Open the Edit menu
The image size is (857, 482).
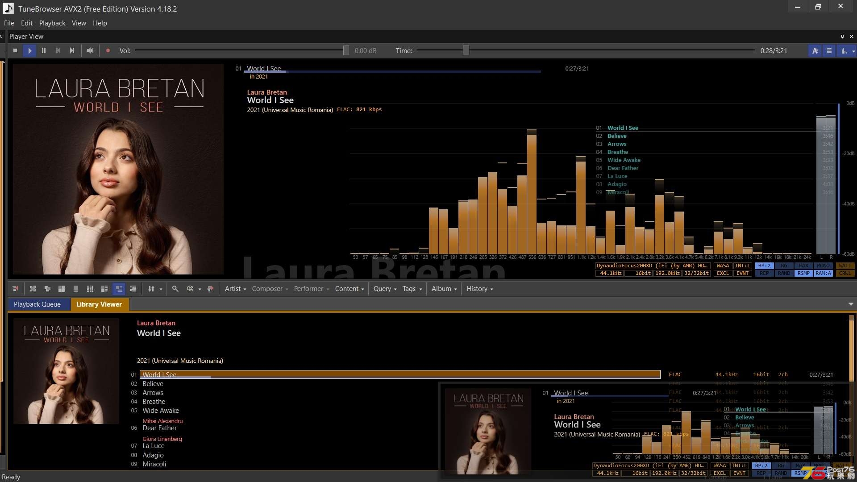point(27,23)
